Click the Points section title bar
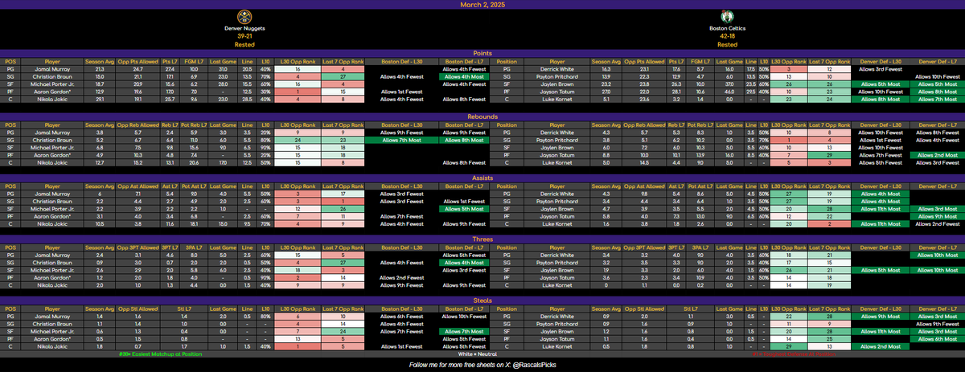This screenshot has width=965, height=372. [482, 54]
